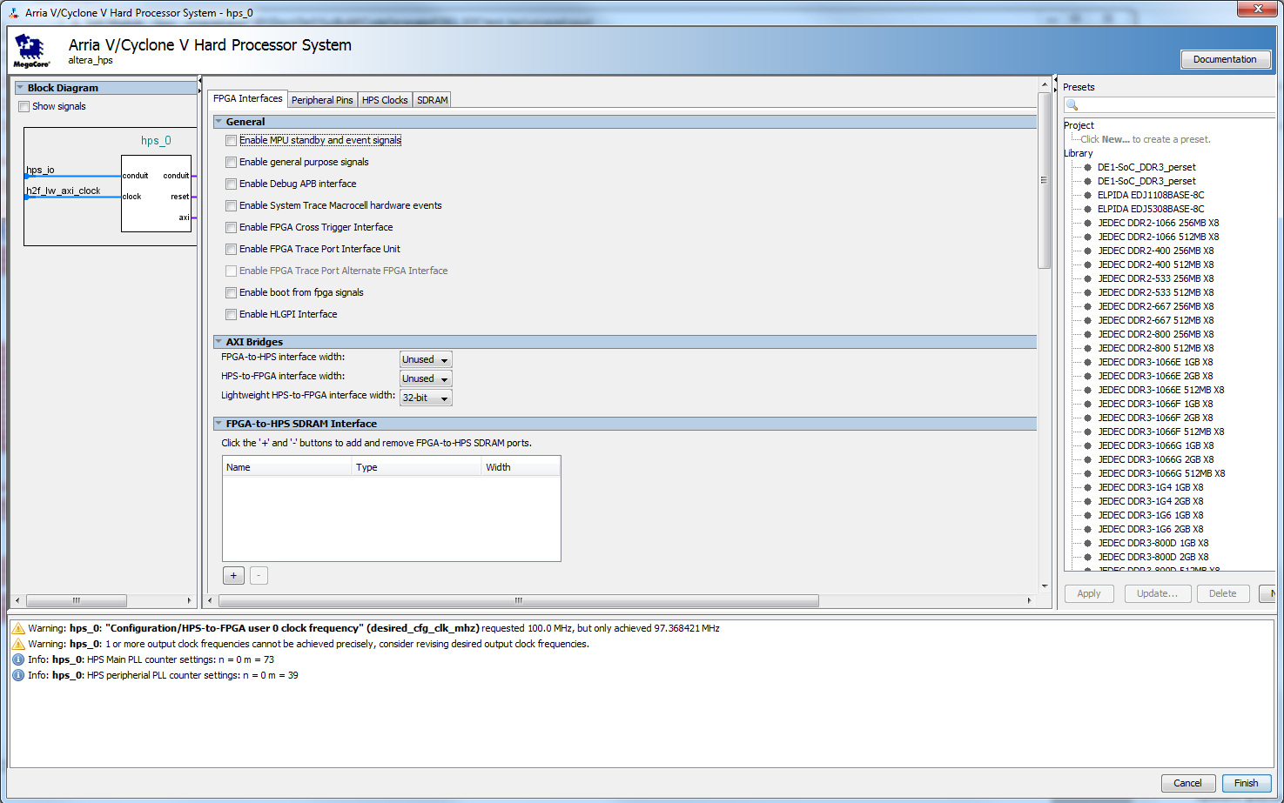
Task: Click info icon beside HPS peripheral PLL message
Action: point(18,675)
